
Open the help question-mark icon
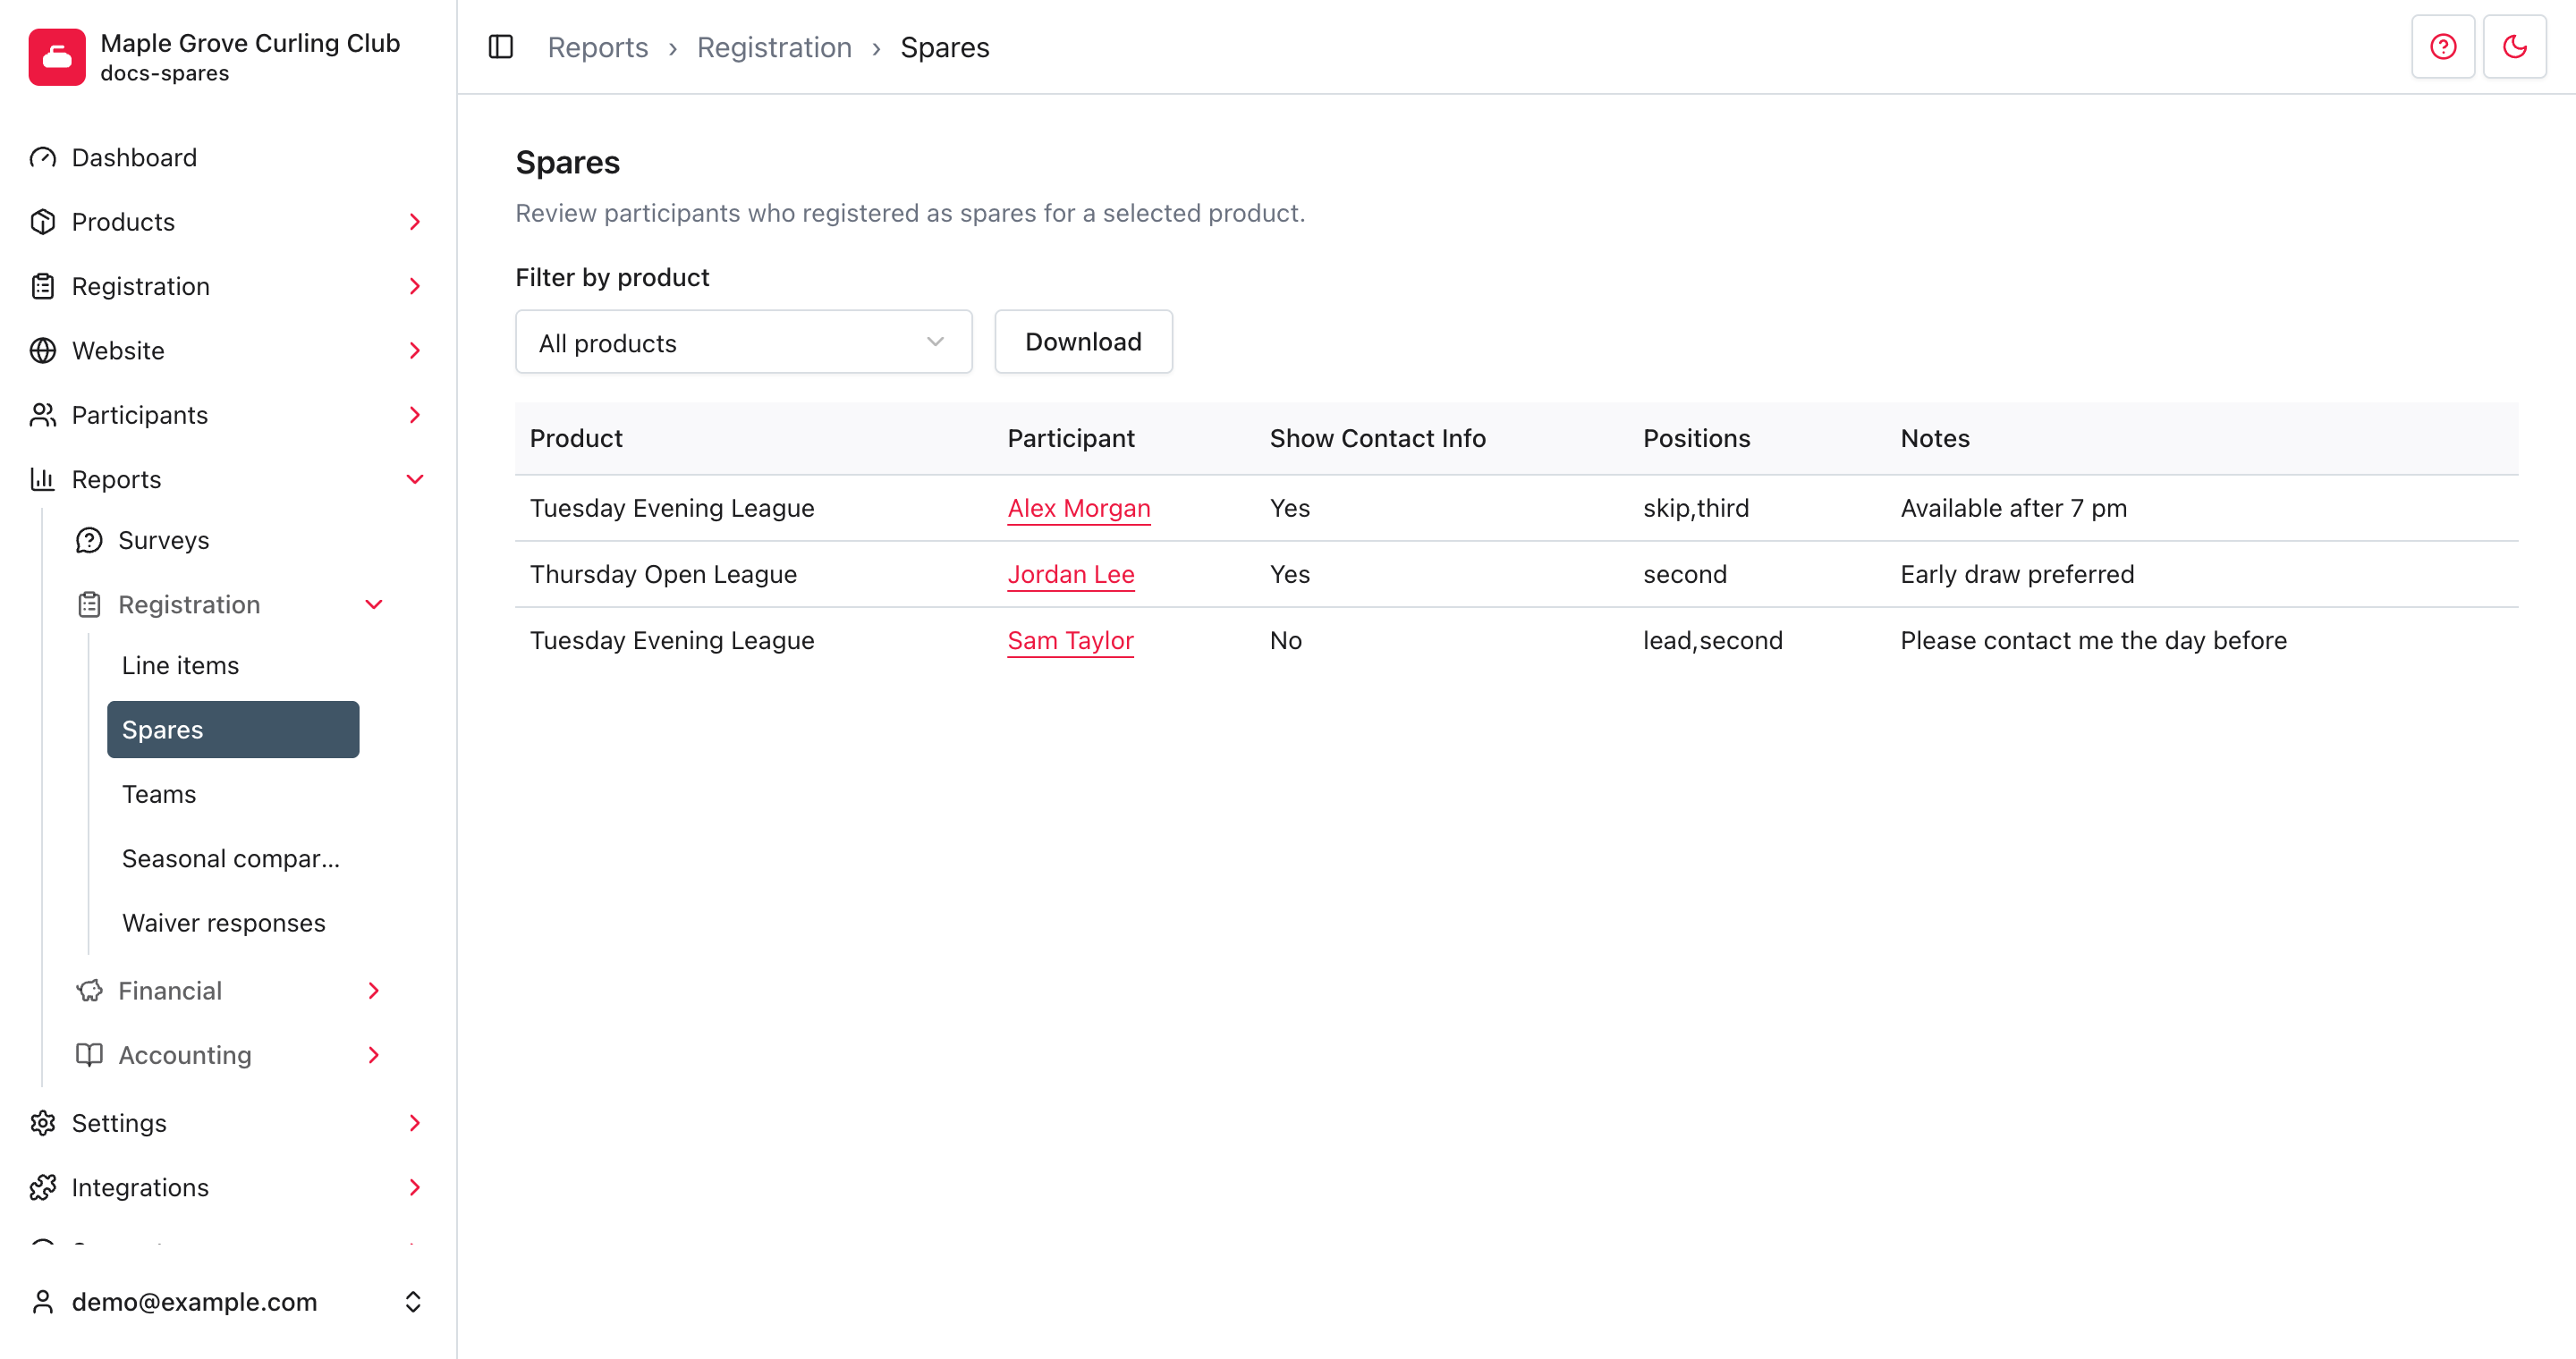tap(2443, 47)
